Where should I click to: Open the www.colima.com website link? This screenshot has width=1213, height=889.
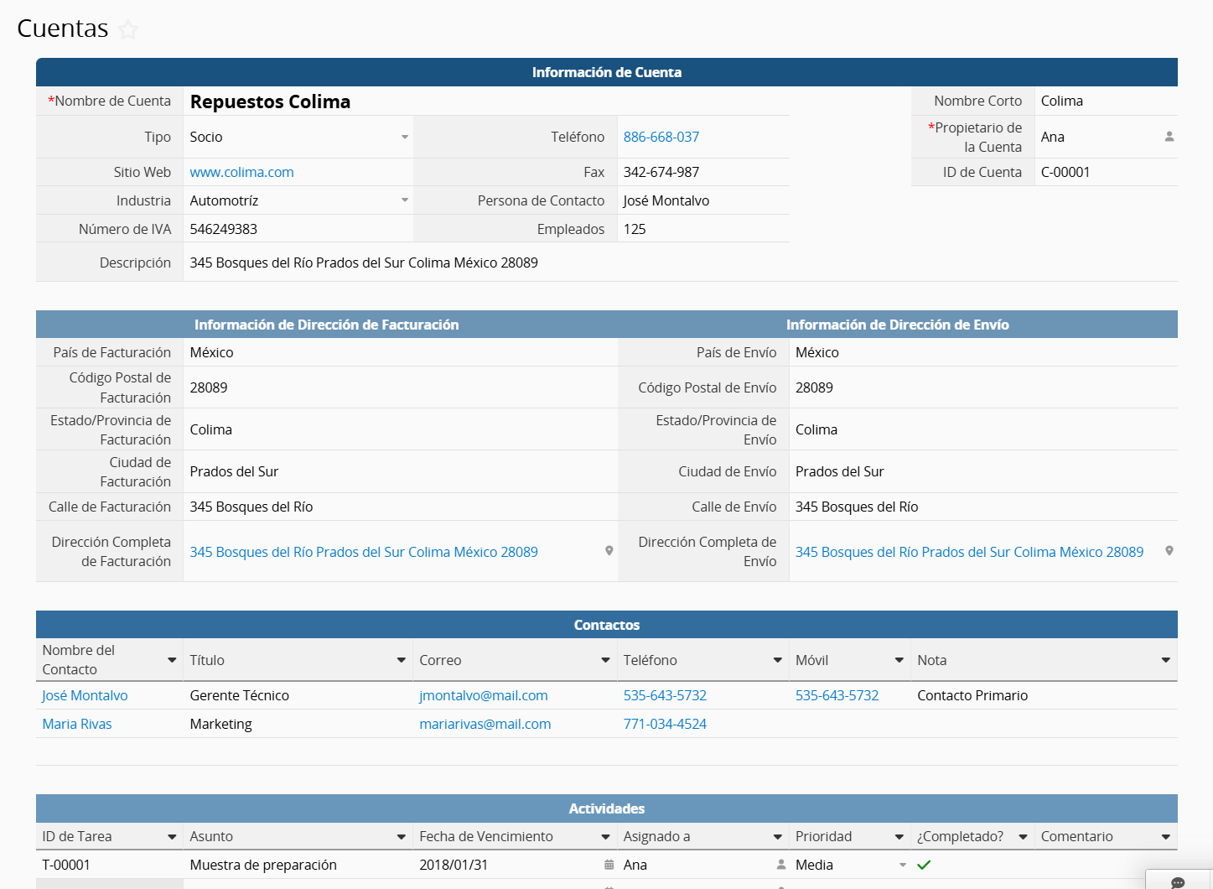[241, 172]
